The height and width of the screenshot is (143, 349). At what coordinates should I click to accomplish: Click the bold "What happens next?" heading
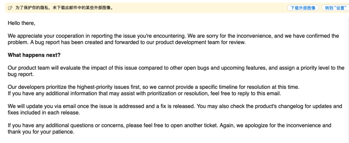pyautogui.click(x=34, y=55)
